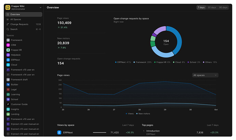
Task: Click the ERPNext 41% legend swatch
Action: pos(116,62)
